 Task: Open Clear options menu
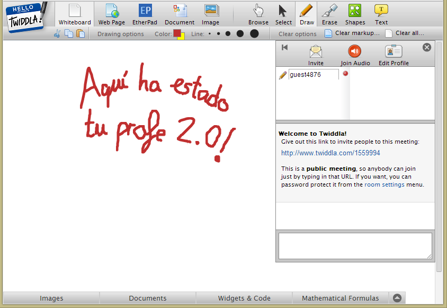297,33
